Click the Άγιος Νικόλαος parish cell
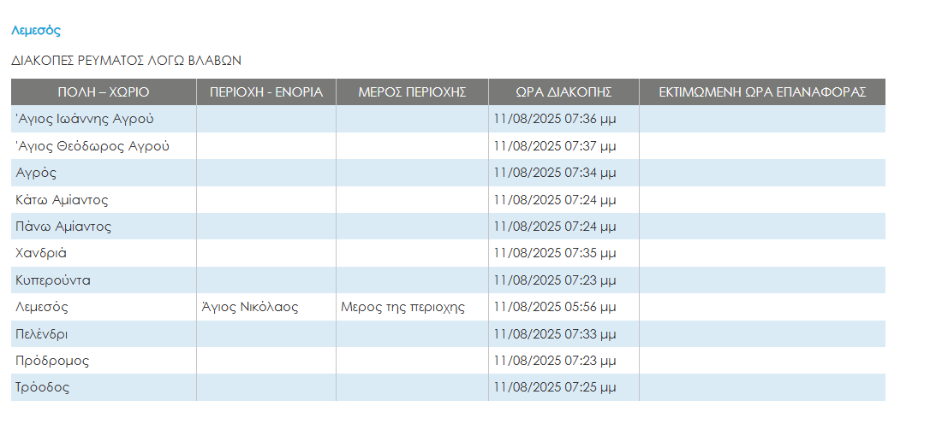This screenshot has height=424, width=942. (249, 307)
